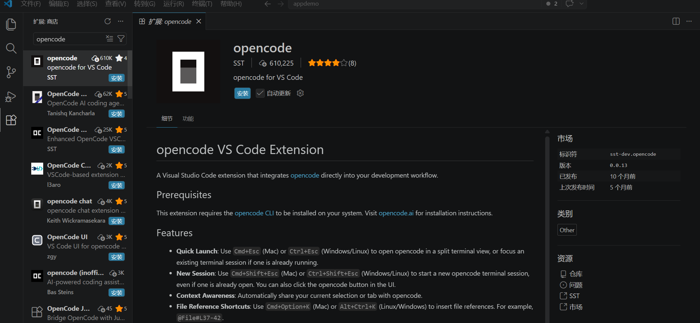Open more actions in the 扩展: 商店 header
Image resolution: width=700 pixels, height=323 pixels.
pos(121,21)
